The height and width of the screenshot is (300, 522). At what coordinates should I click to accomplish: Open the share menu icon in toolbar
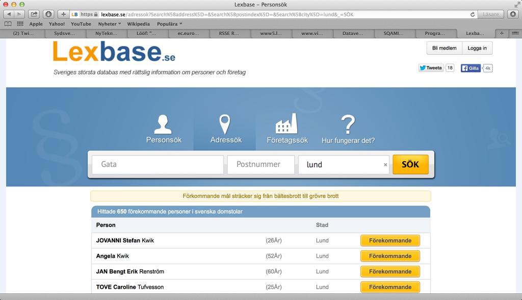(34, 14)
